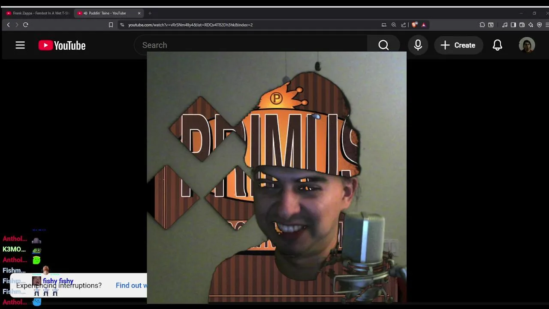Open the Brave Shields lion icon

point(414,25)
